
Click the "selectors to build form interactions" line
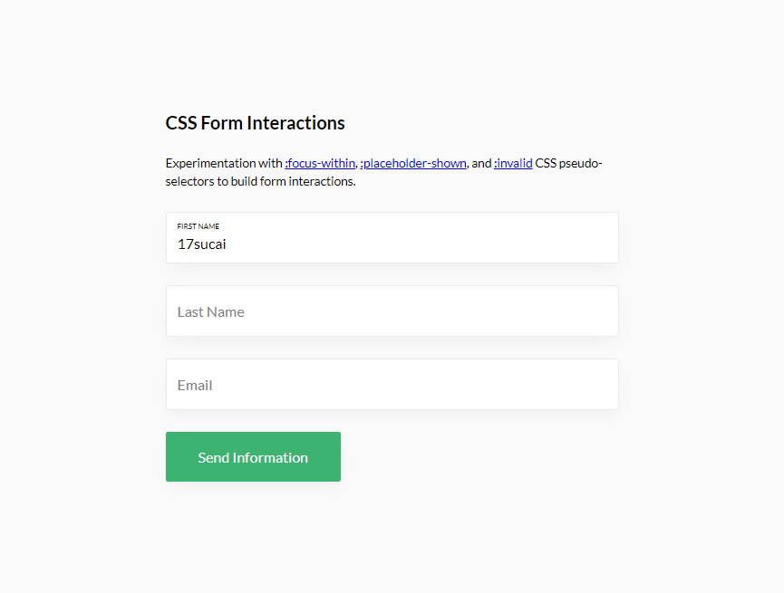point(260,181)
